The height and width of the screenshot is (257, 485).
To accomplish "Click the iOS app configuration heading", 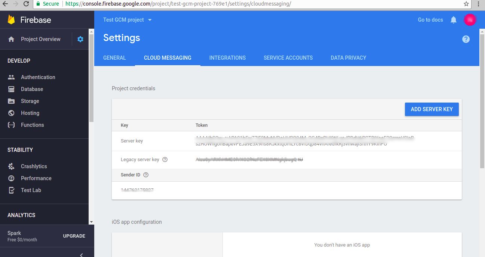I will [137, 222].
